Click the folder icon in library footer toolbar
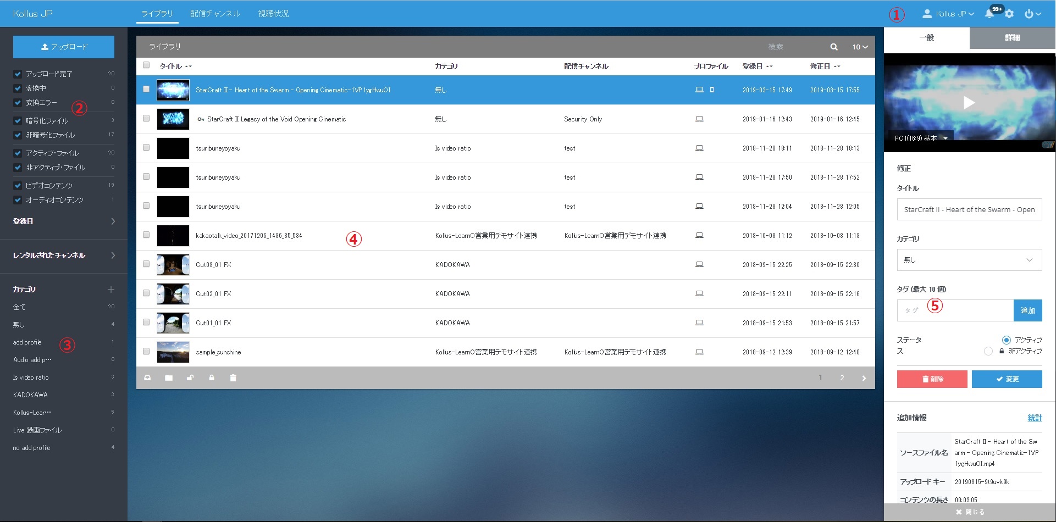The height and width of the screenshot is (522, 1056). pos(169,378)
